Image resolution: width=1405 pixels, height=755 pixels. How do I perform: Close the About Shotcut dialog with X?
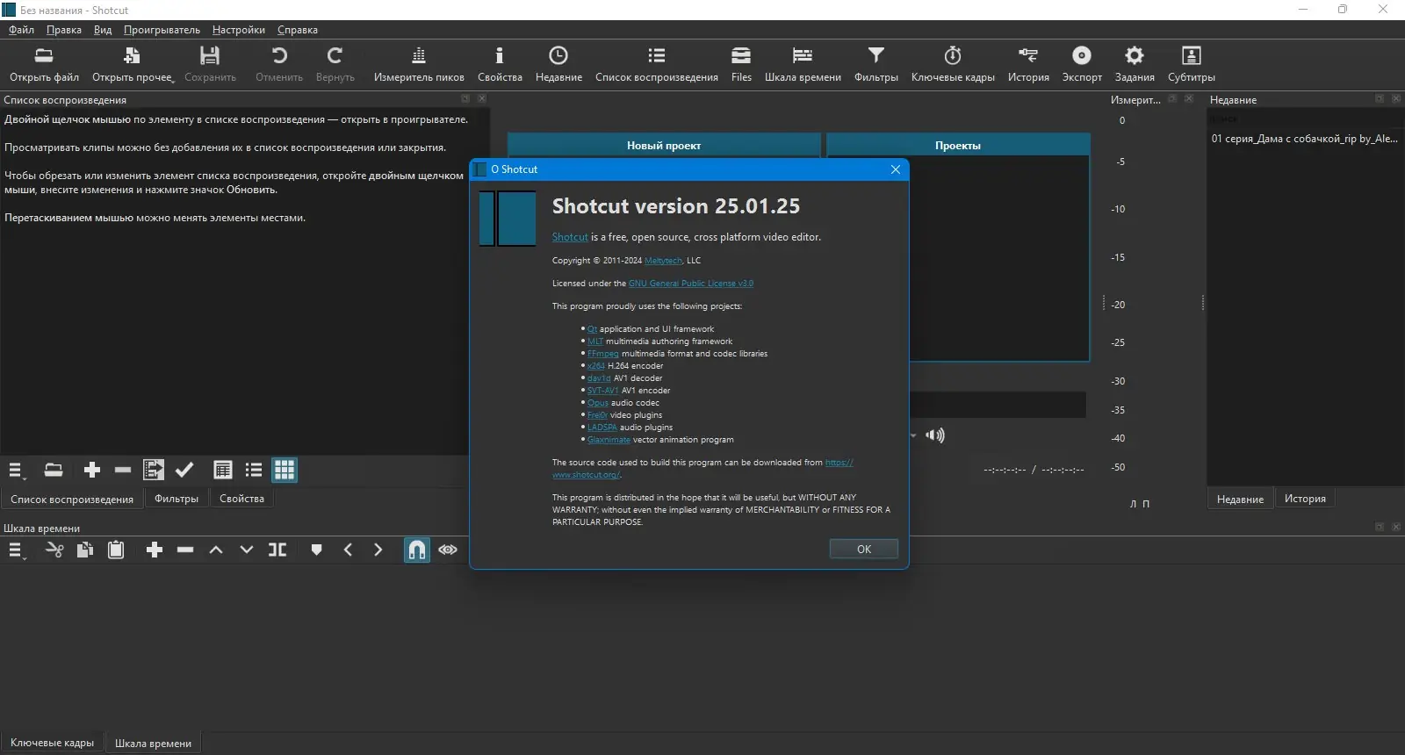point(895,169)
